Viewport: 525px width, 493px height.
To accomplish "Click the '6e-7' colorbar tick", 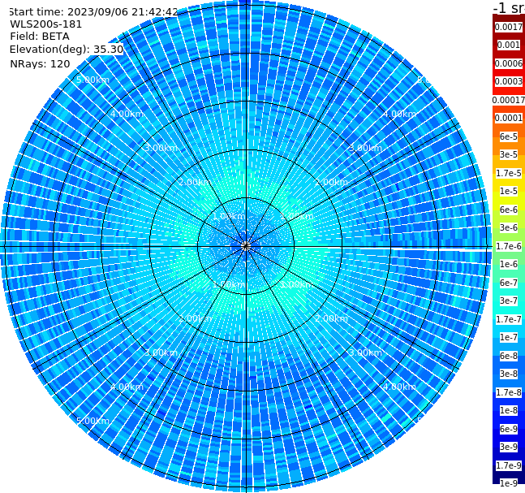I will tap(509, 283).
